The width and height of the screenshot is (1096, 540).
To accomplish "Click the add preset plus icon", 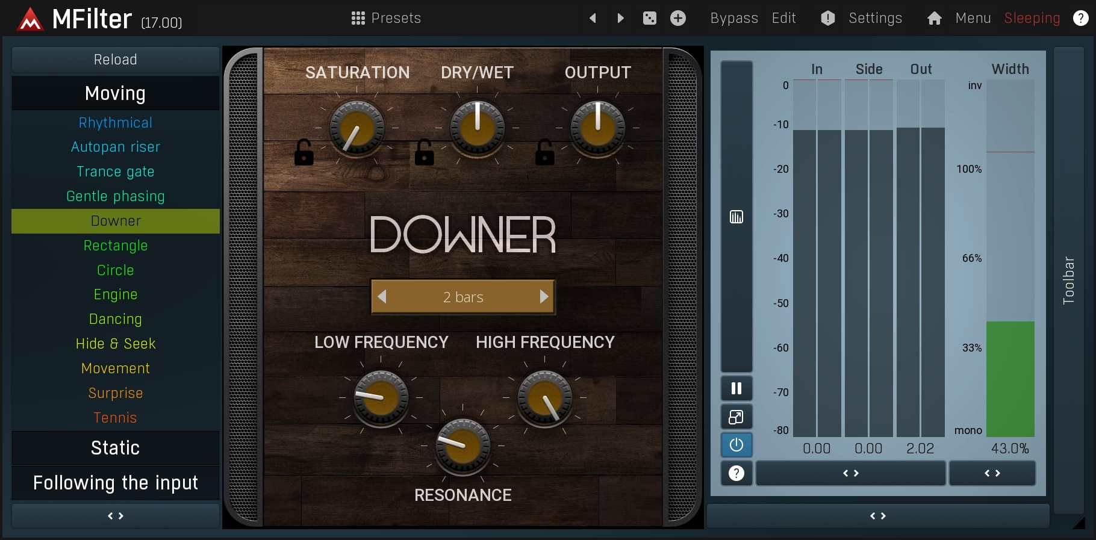I will point(678,18).
